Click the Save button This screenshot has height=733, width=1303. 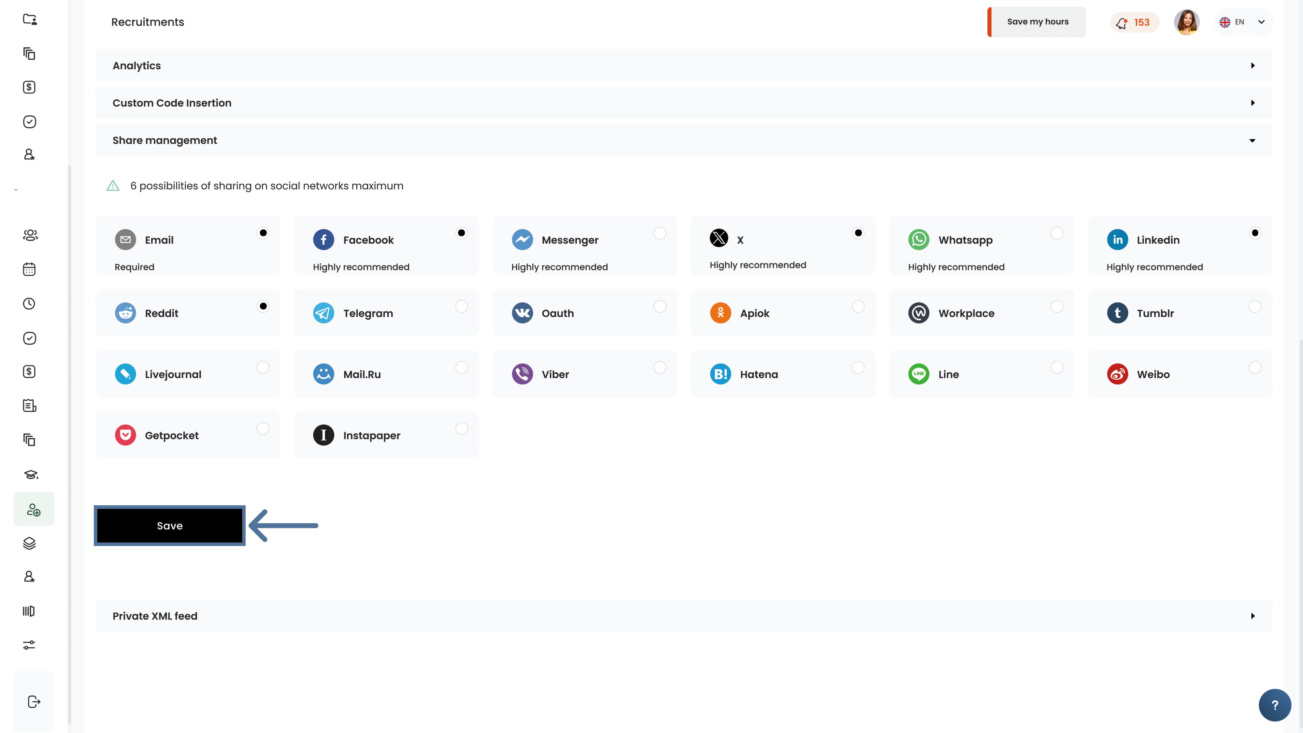169,525
